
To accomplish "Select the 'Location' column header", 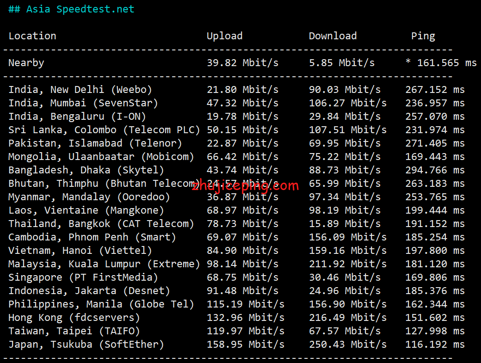I will click(32, 36).
